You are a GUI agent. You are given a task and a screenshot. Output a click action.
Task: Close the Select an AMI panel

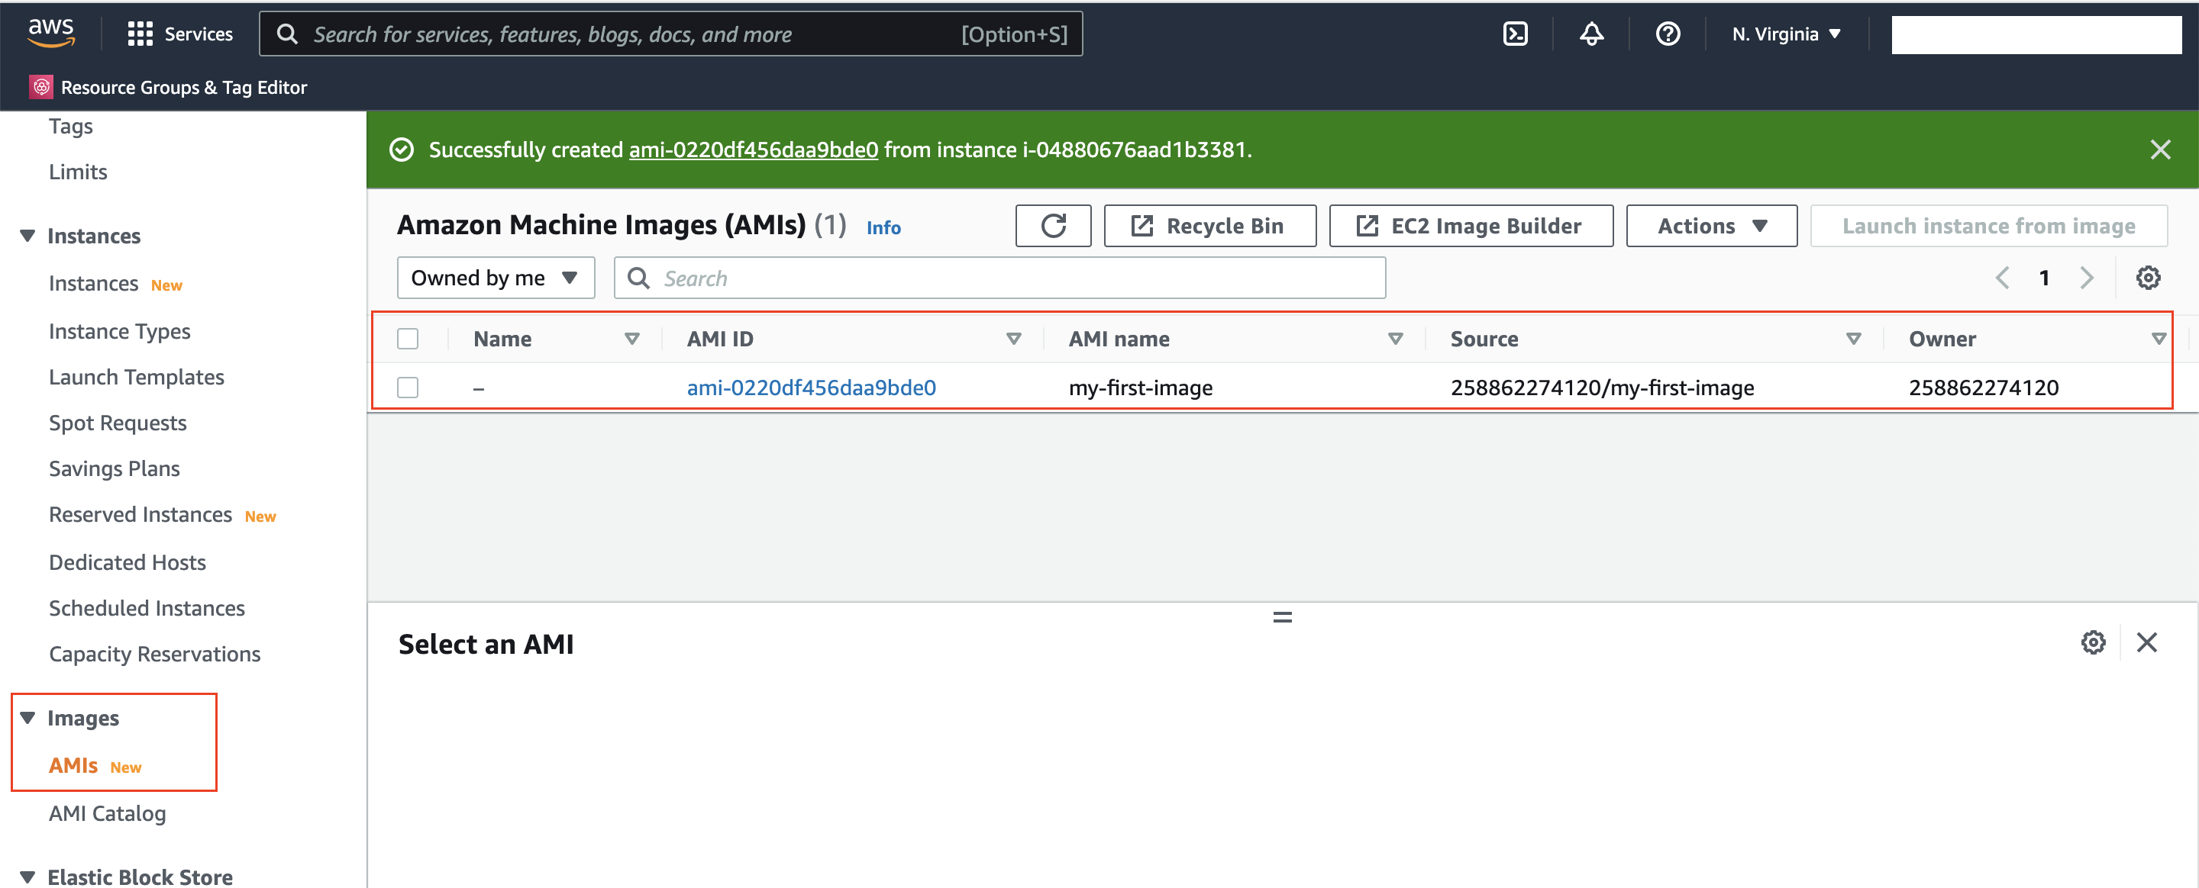(x=2146, y=642)
